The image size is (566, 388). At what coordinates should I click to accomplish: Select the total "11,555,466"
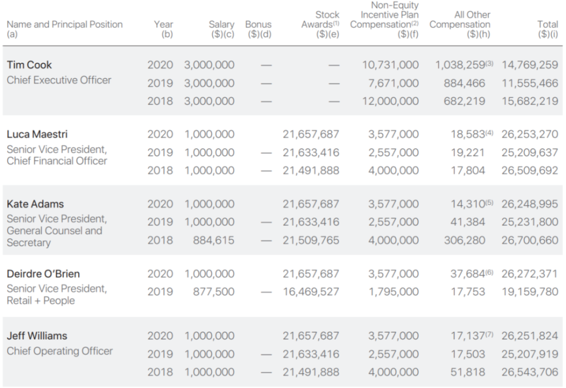(x=530, y=83)
